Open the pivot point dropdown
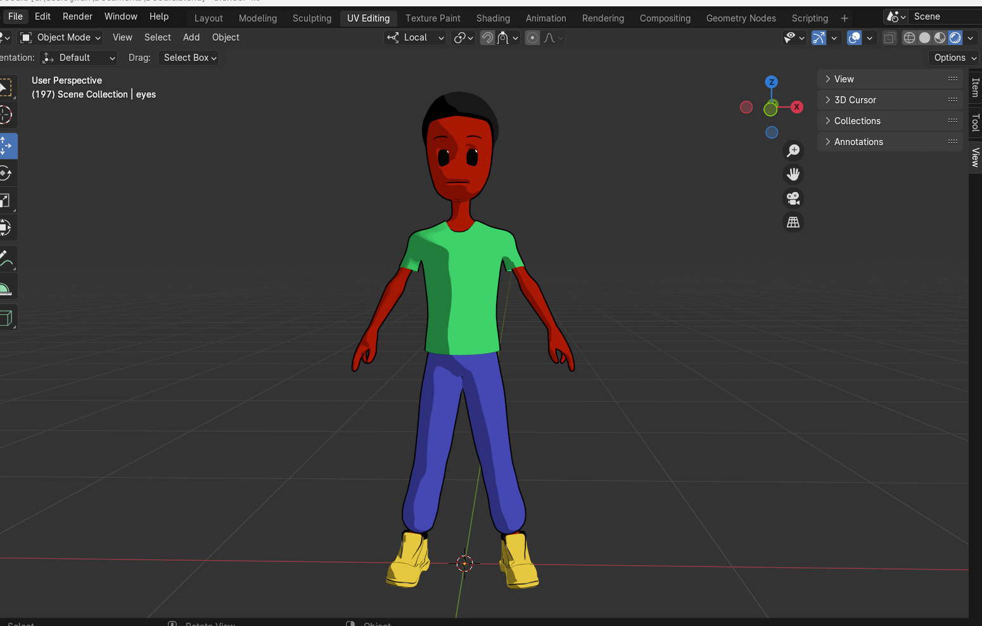This screenshot has height=626, width=982. point(464,37)
